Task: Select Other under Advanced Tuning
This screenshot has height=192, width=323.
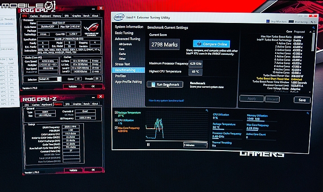Action: tap(122, 58)
